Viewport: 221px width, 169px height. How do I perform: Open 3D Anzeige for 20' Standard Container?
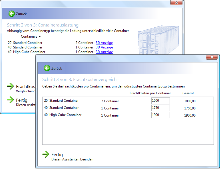coord(104,43)
